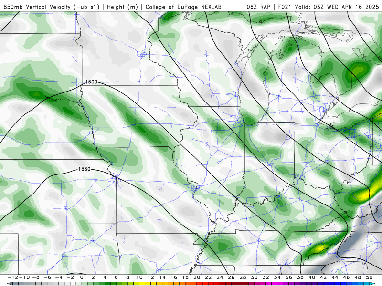Click the "36" value on the color scale
382x286 pixels.
pyautogui.click(x=289, y=277)
